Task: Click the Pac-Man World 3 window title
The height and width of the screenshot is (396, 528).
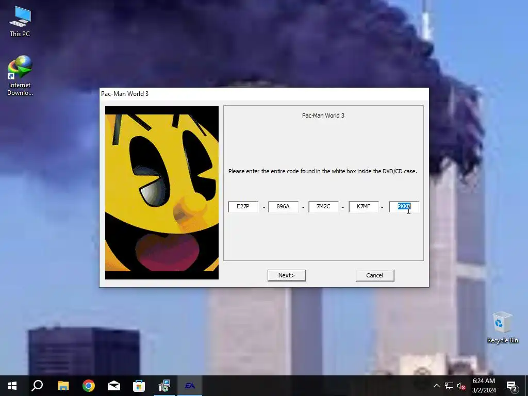Action: click(x=125, y=94)
